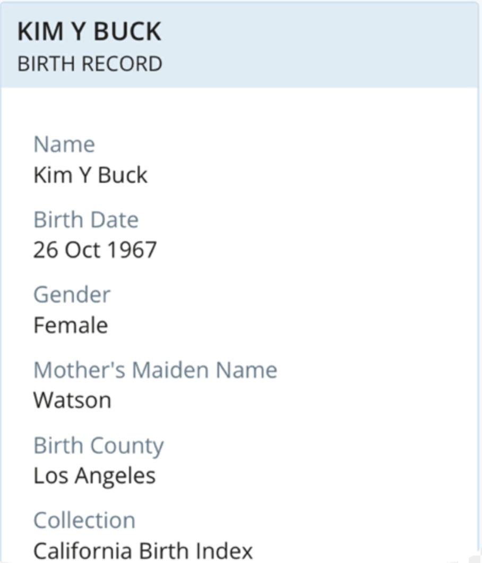
Task: Click the Name field label
Action: (x=64, y=144)
